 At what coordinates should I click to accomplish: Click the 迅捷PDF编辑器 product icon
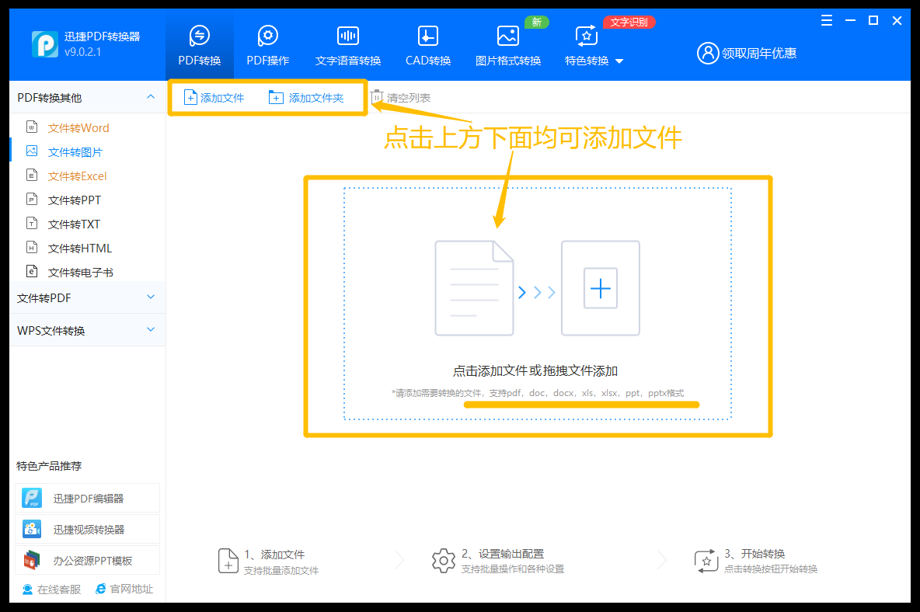pos(32,499)
